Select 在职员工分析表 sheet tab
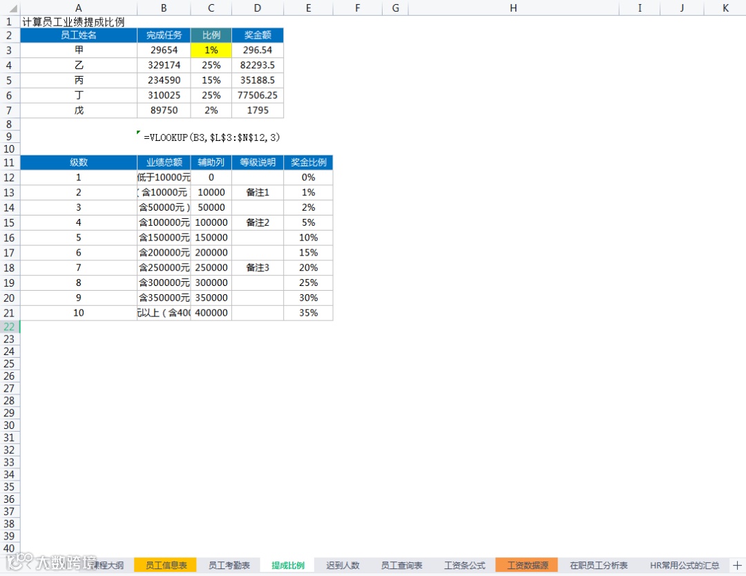This screenshot has width=746, height=576. point(598,565)
